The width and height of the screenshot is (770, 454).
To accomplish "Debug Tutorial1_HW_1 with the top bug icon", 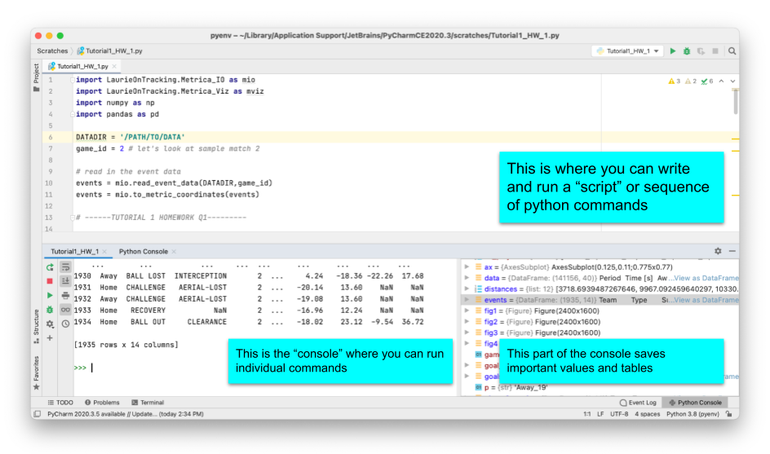I will point(687,51).
